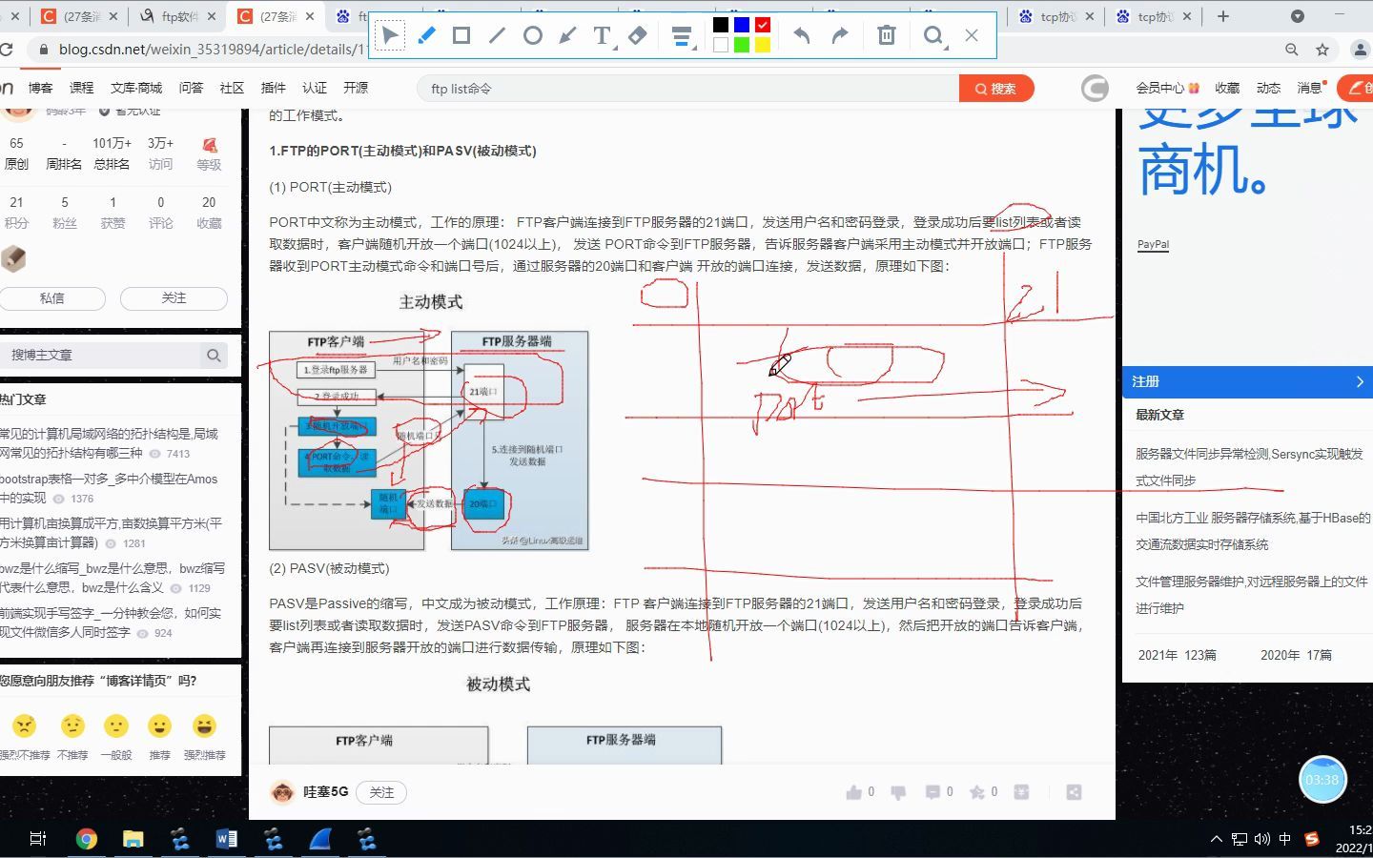Screen dimensions: 1373x858
Task: Switch to the ftp软件 browser tab
Action: click(x=176, y=16)
